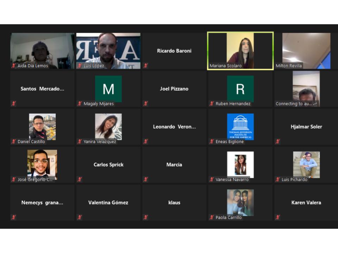Click the green R avatar of Ruben Hernandez
Screen dimensions: 338x253
pos(240,89)
